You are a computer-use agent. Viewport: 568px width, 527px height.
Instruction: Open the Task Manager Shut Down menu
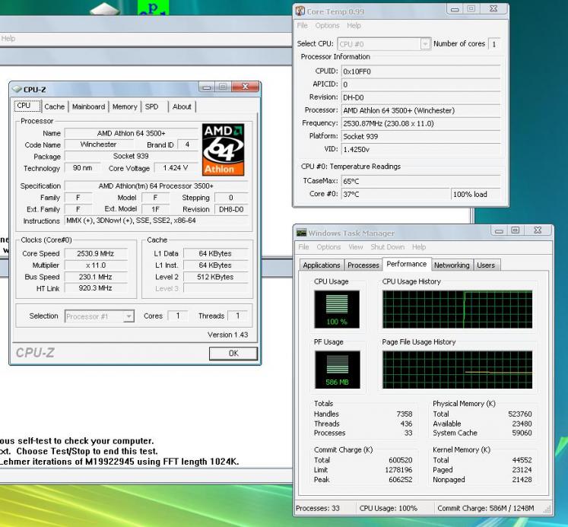tap(387, 247)
